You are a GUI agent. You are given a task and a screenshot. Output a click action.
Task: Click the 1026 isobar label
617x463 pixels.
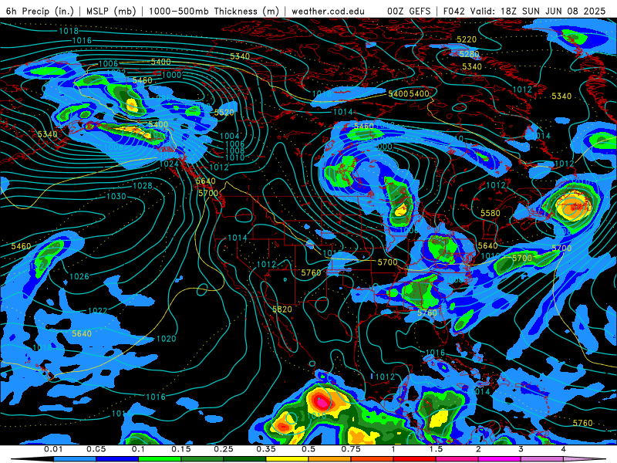coord(79,276)
